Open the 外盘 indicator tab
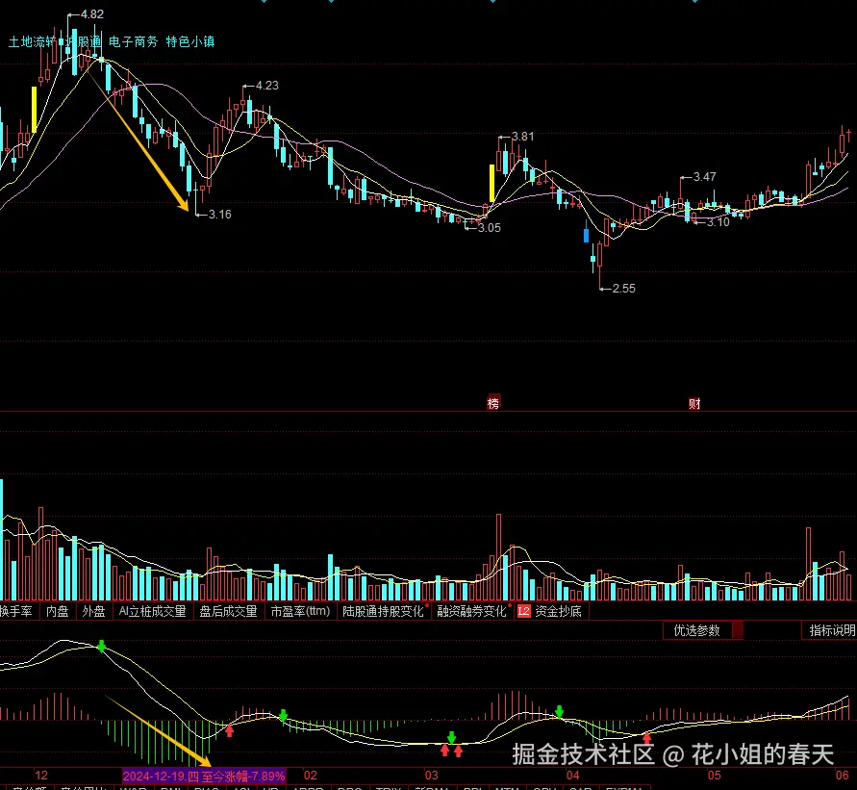 pyautogui.click(x=93, y=611)
